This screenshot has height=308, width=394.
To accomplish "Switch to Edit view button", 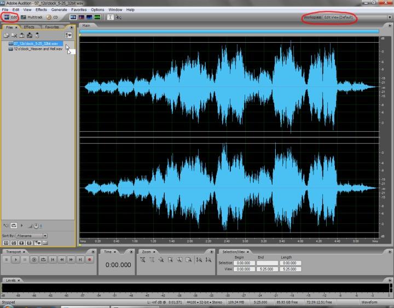I will click(x=10, y=17).
